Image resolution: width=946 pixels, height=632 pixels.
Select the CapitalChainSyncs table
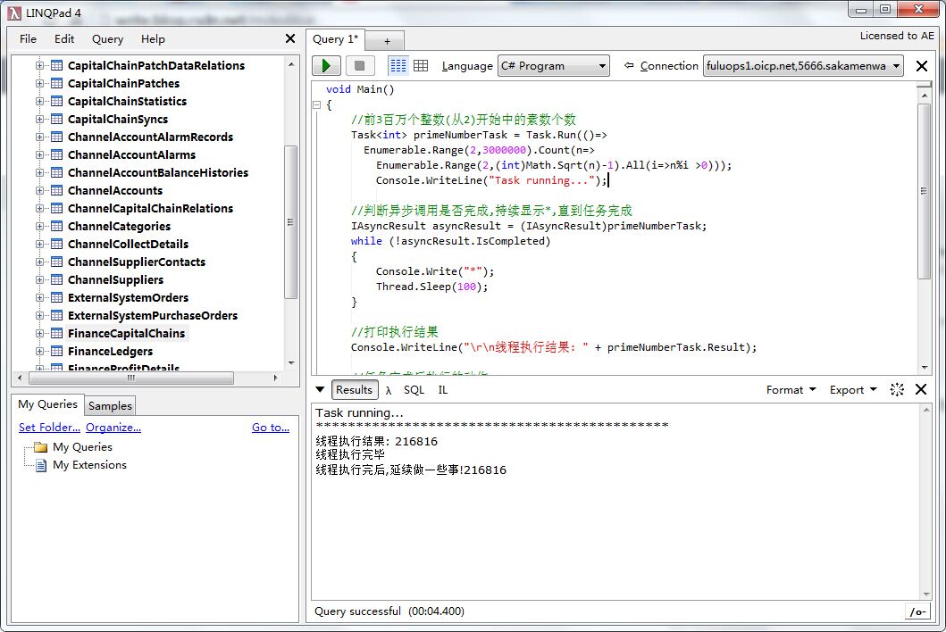tap(118, 120)
